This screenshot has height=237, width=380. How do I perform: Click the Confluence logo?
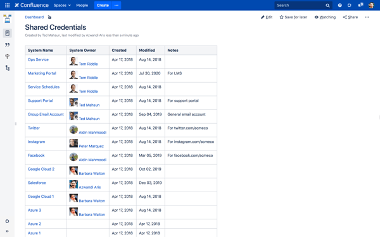(x=32, y=5)
